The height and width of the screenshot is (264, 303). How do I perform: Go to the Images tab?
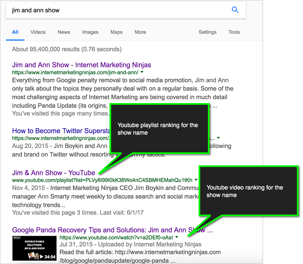click(x=90, y=32)
